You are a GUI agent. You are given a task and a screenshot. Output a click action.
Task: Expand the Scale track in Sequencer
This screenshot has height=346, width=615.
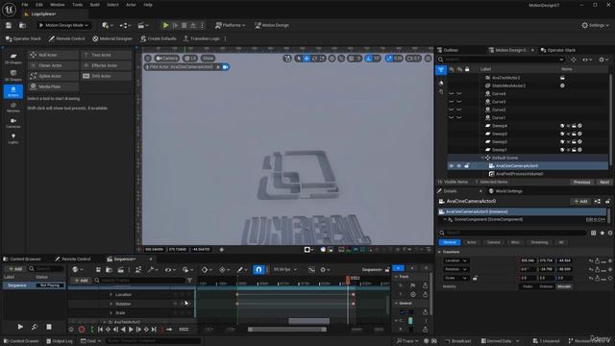pyautogui.click(x=111, y=313)
